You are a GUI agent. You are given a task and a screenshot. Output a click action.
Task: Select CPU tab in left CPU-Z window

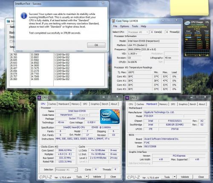43,104
